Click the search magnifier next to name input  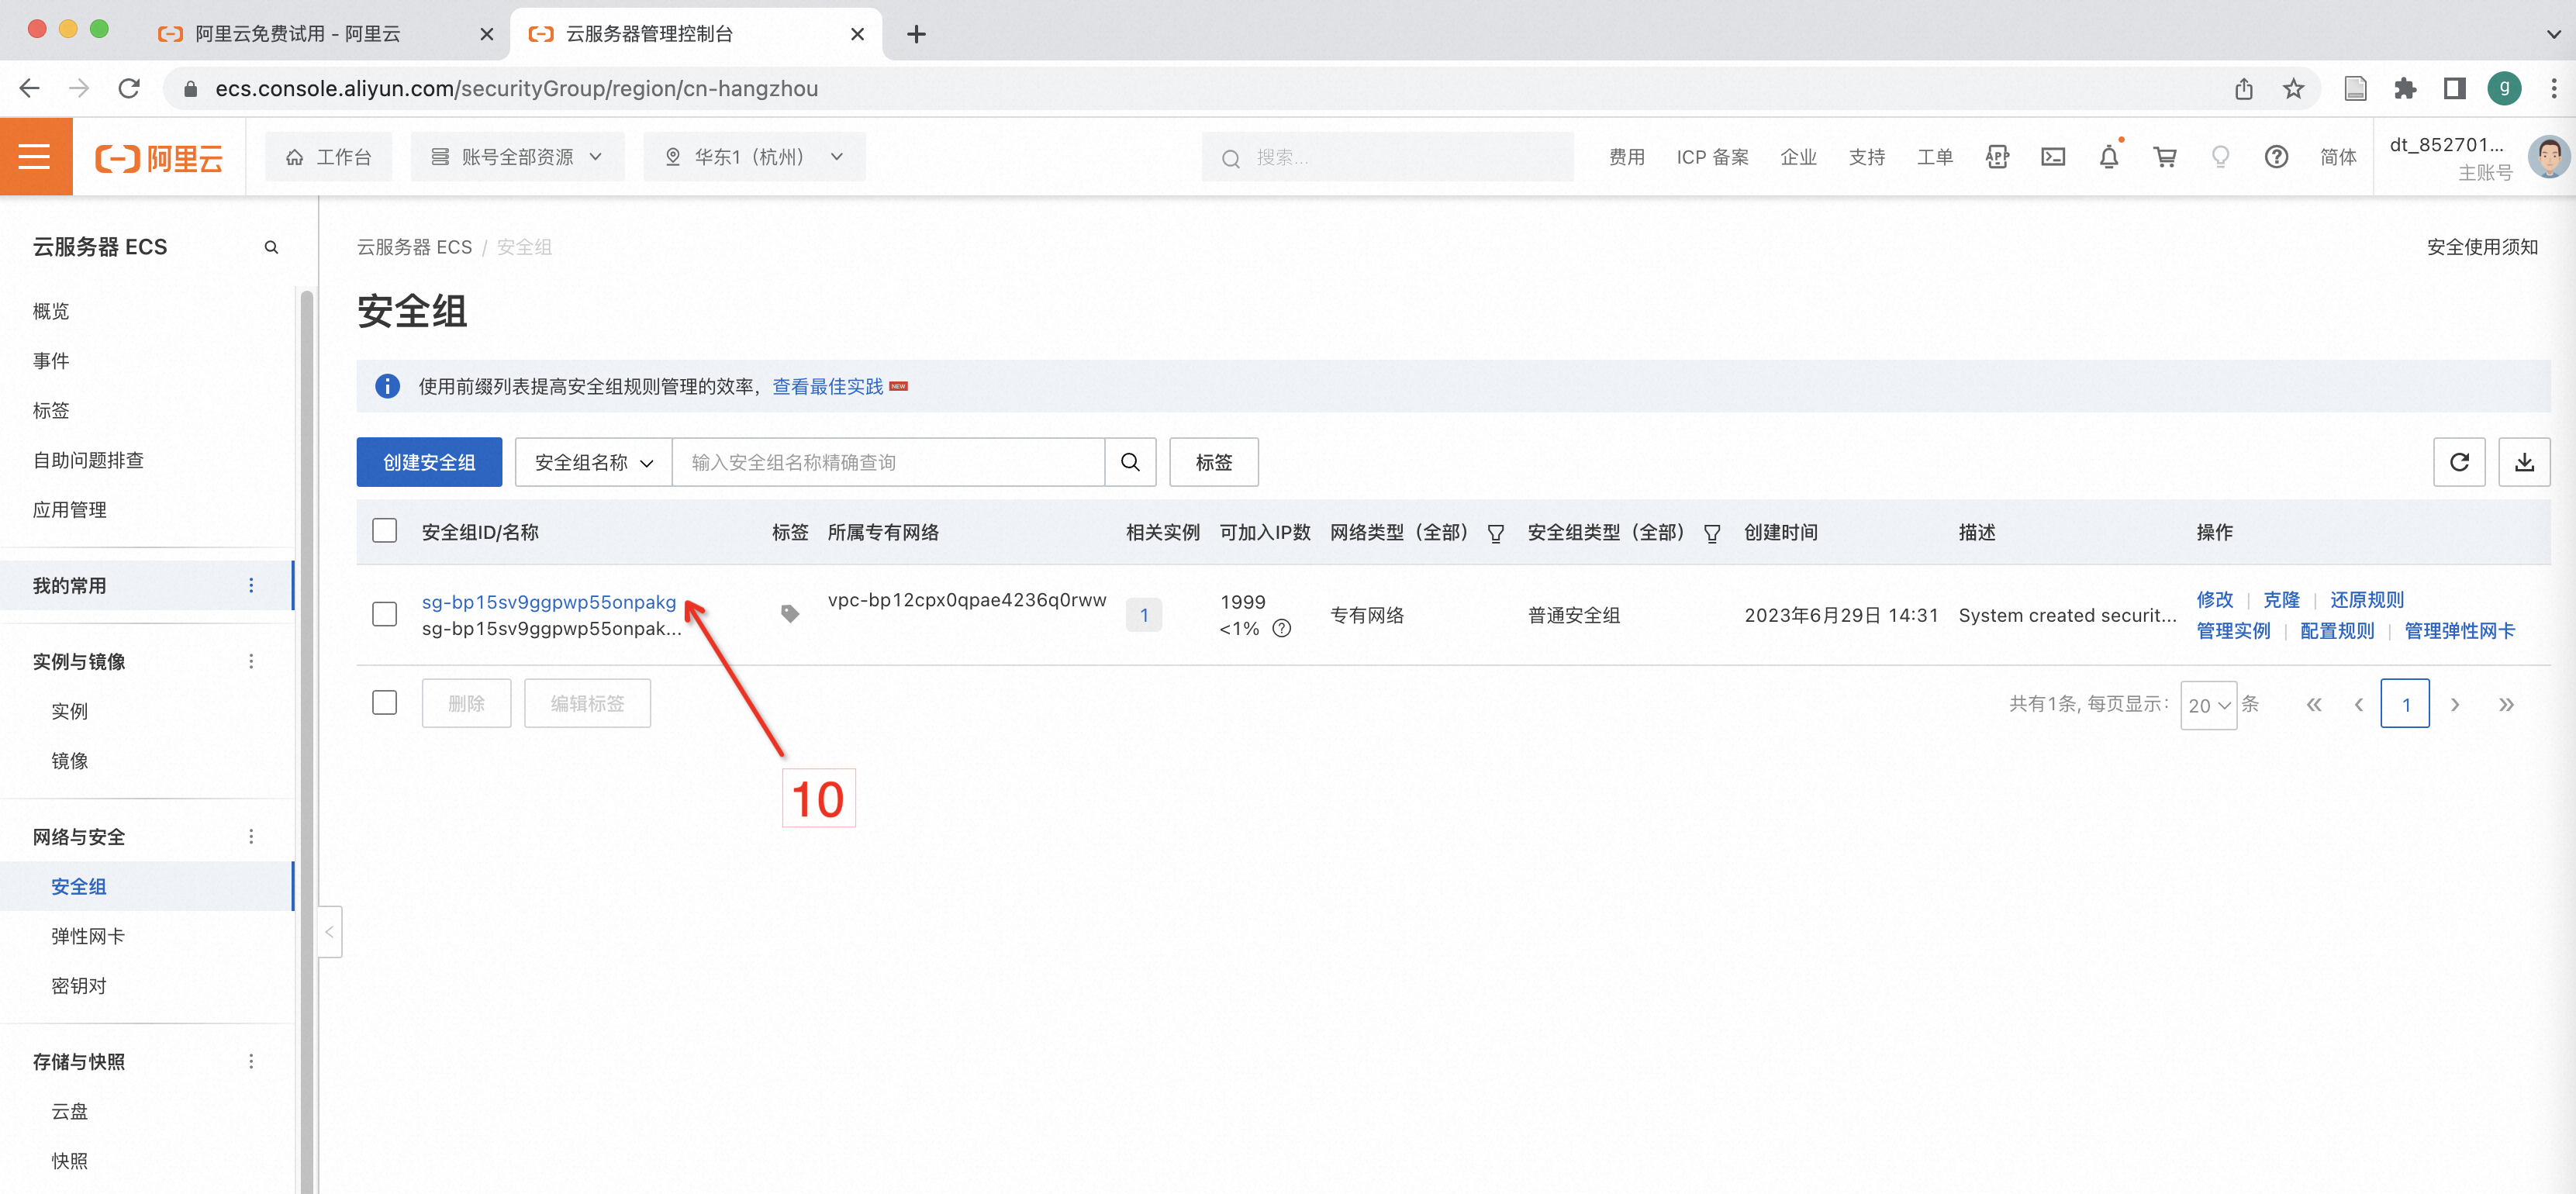tap(1130, 462)
